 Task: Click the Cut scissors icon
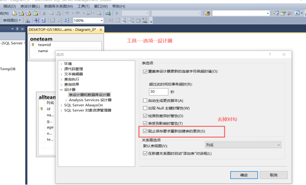[45, 13]
